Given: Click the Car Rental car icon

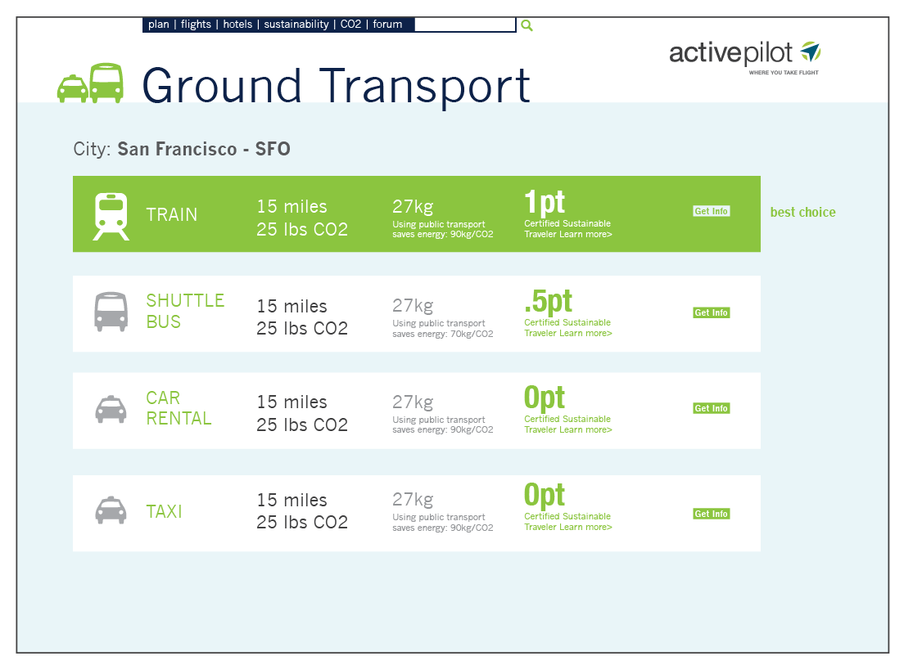Looking at the screenshot, I should coord(111,409).
